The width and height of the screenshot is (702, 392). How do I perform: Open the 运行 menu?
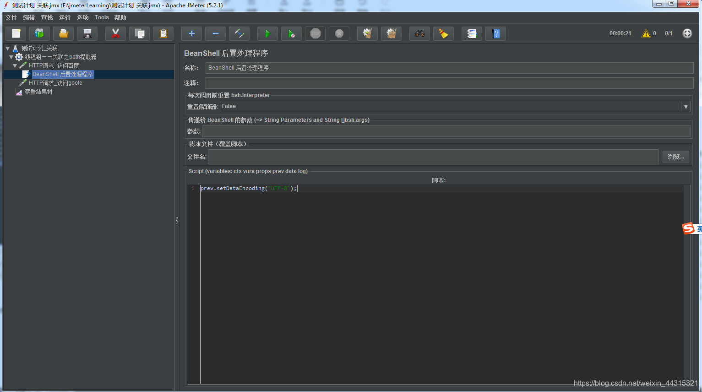click(x=65, y=17)
